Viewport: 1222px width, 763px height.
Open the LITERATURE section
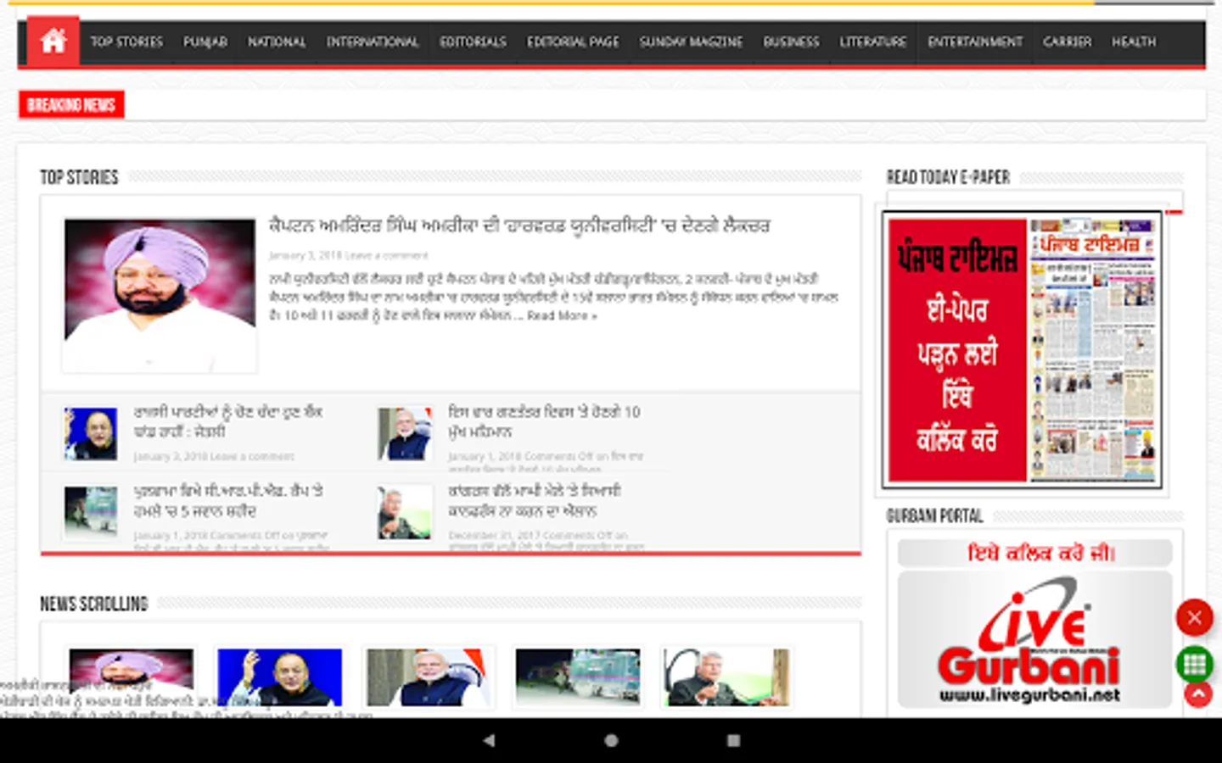coord(873,42)
